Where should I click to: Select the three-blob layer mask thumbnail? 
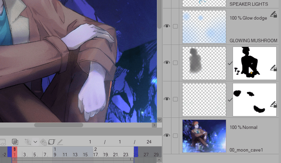255,100
